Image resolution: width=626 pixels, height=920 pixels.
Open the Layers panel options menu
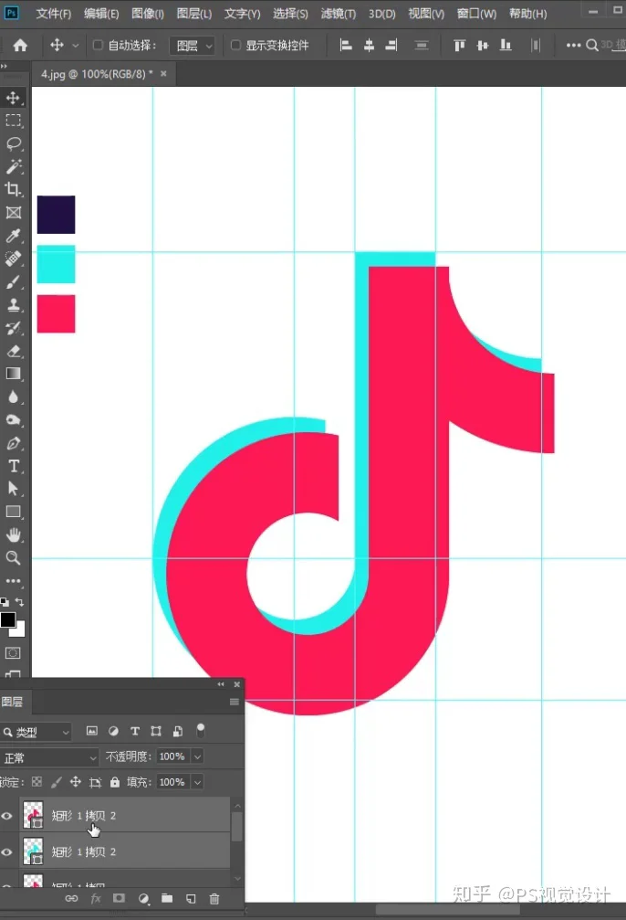coord(235,702)
